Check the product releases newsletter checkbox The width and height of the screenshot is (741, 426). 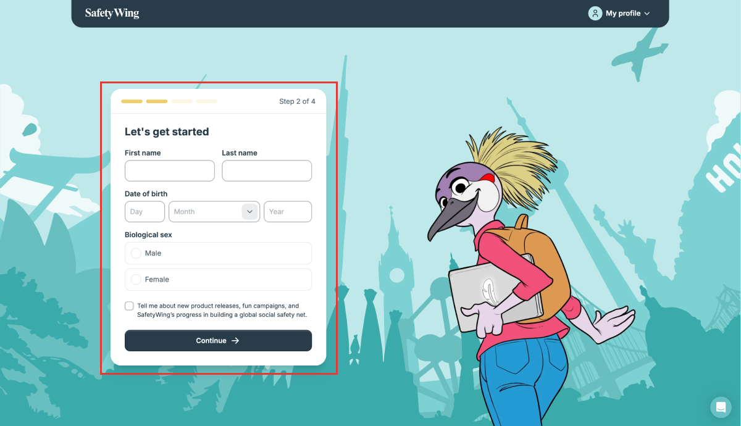click(x=129, y=306)
